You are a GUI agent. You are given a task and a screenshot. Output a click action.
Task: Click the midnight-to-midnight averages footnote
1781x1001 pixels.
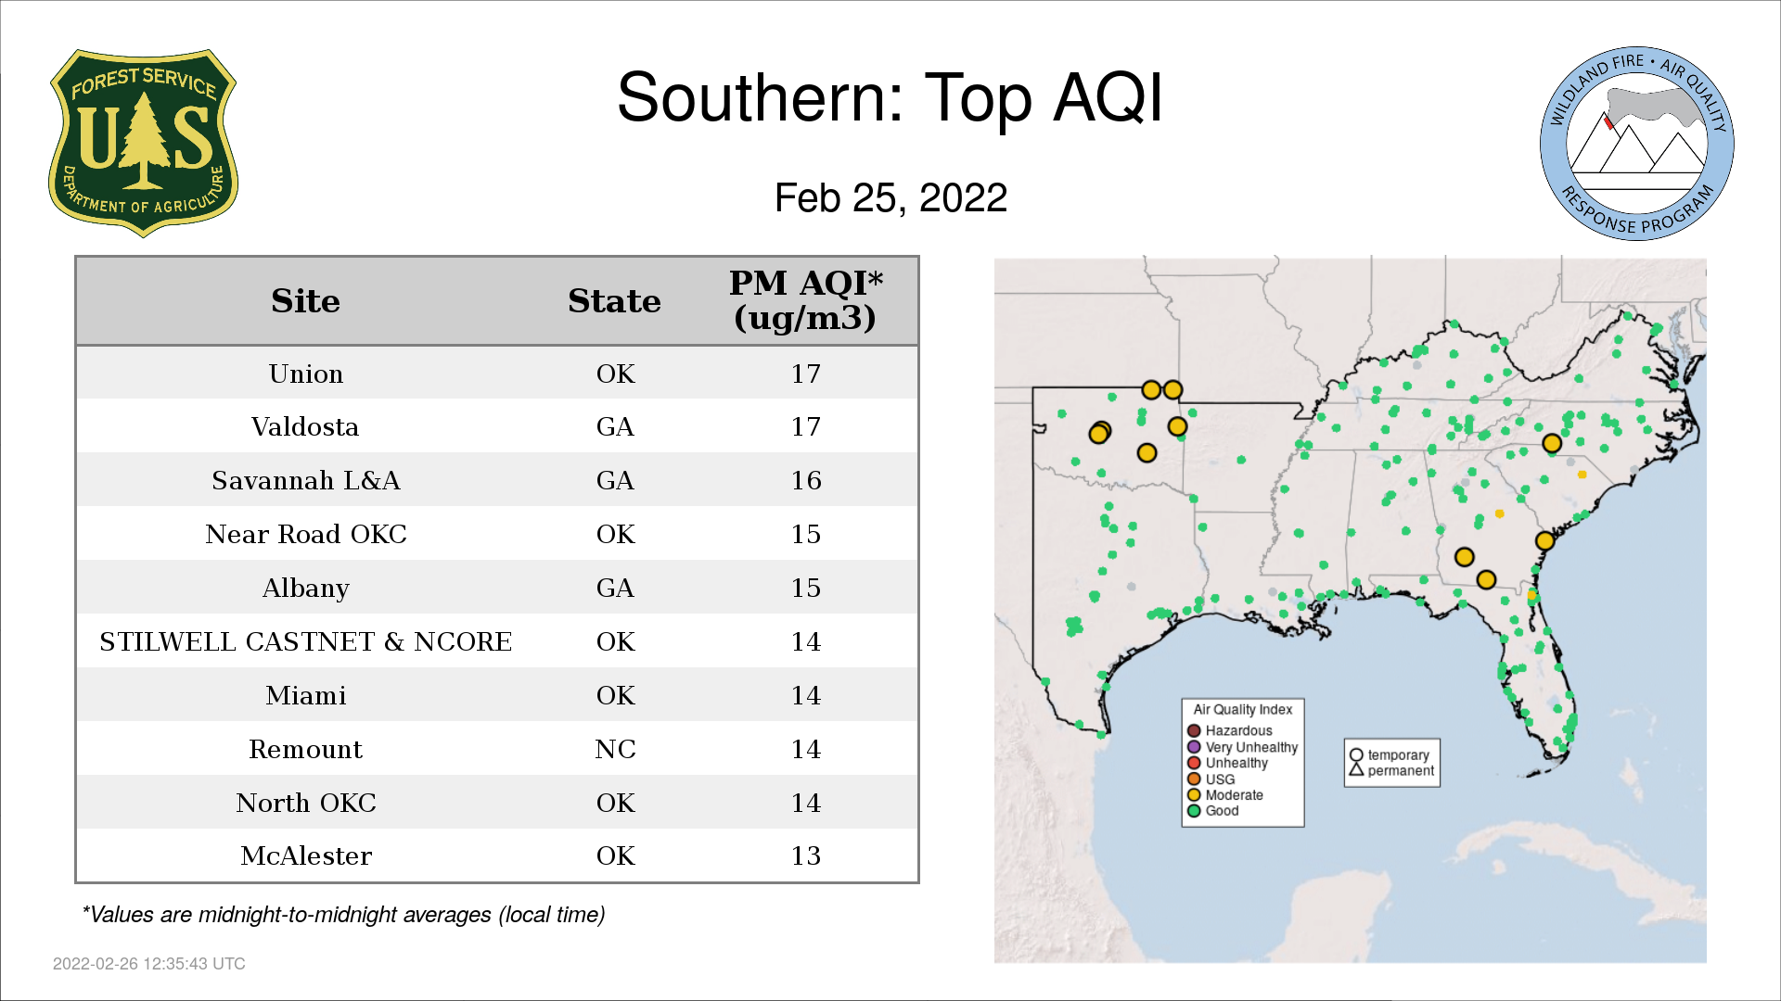[x=343, y=915]
